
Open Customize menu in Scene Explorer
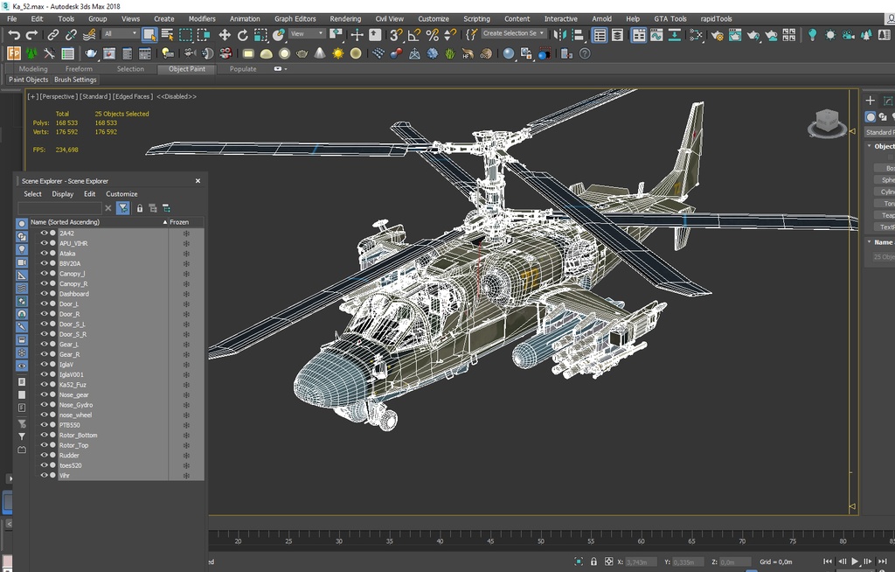(121, 194)
